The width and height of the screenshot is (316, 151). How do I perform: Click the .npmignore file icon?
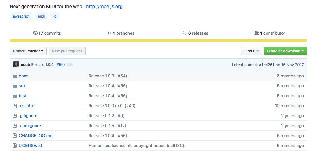(15, 126)
